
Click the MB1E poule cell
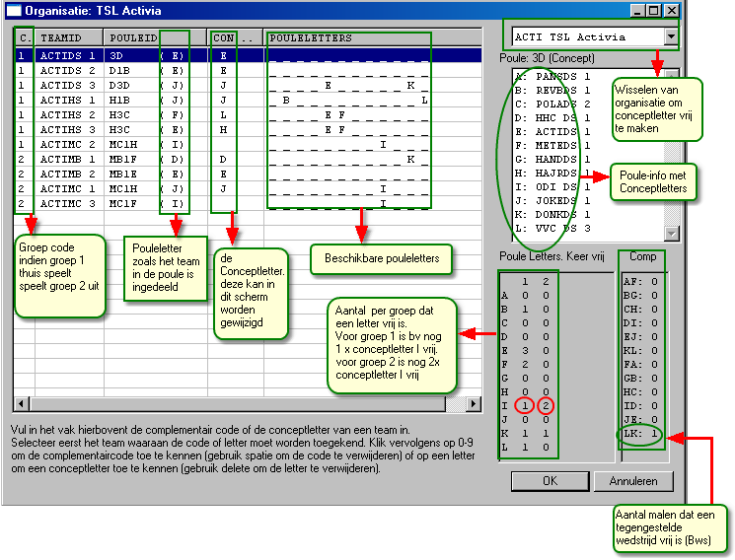pyautogui.click(x=123, y=174)
